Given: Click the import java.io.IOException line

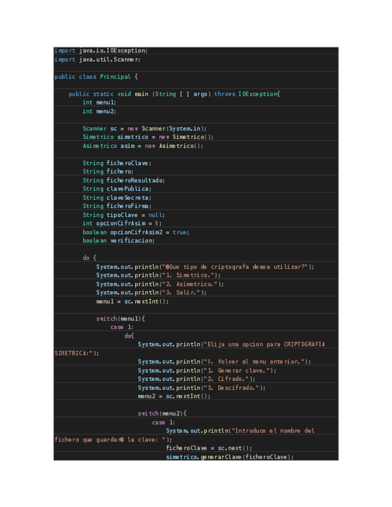Looking at the screenshot, I should coord(101,51).
